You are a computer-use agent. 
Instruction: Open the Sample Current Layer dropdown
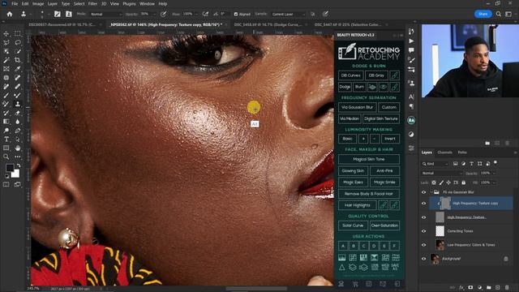[x=288, y=15]
